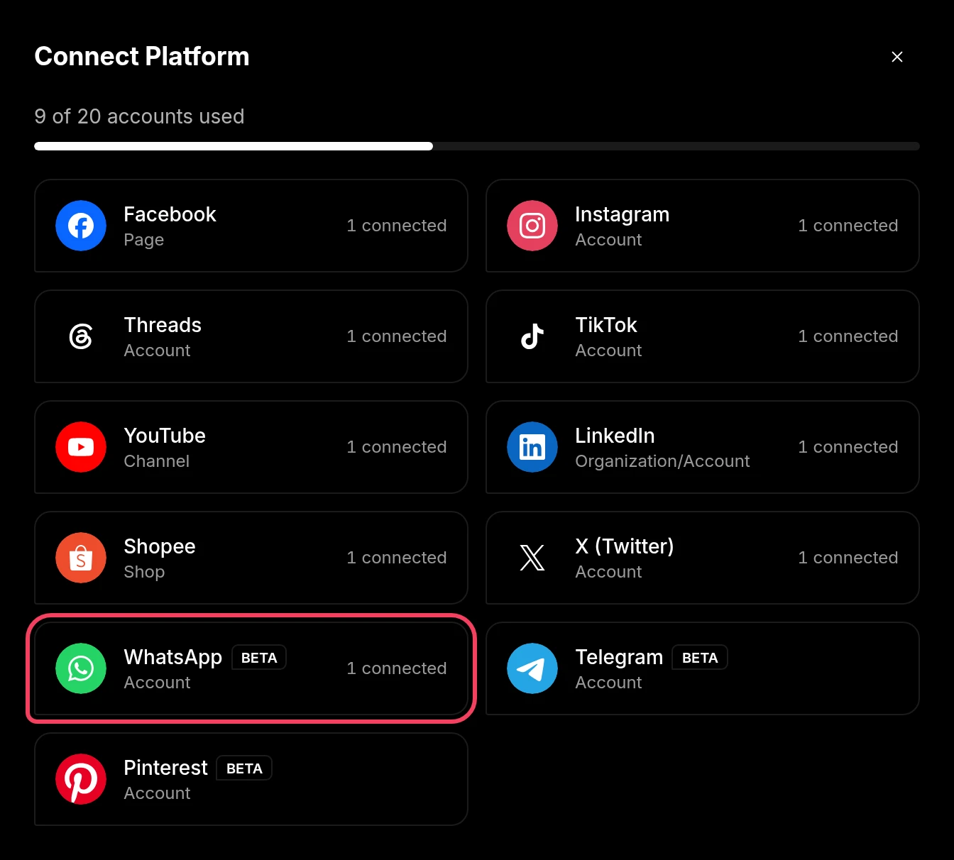Click the YouTube play icon
954x860 pixels.
(x=81, y=447)
